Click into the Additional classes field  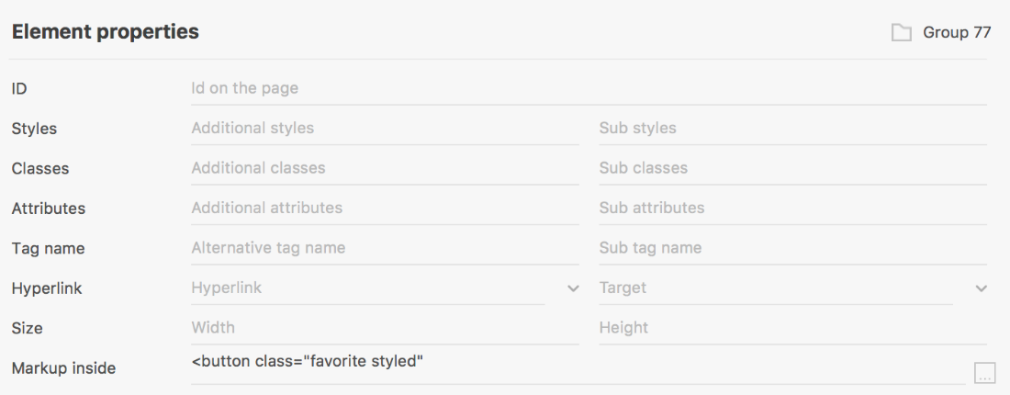click(385, 168)
